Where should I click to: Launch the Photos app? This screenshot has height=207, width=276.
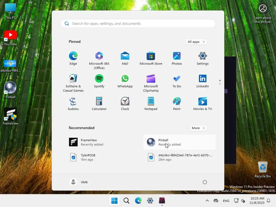tap(177, 58)
